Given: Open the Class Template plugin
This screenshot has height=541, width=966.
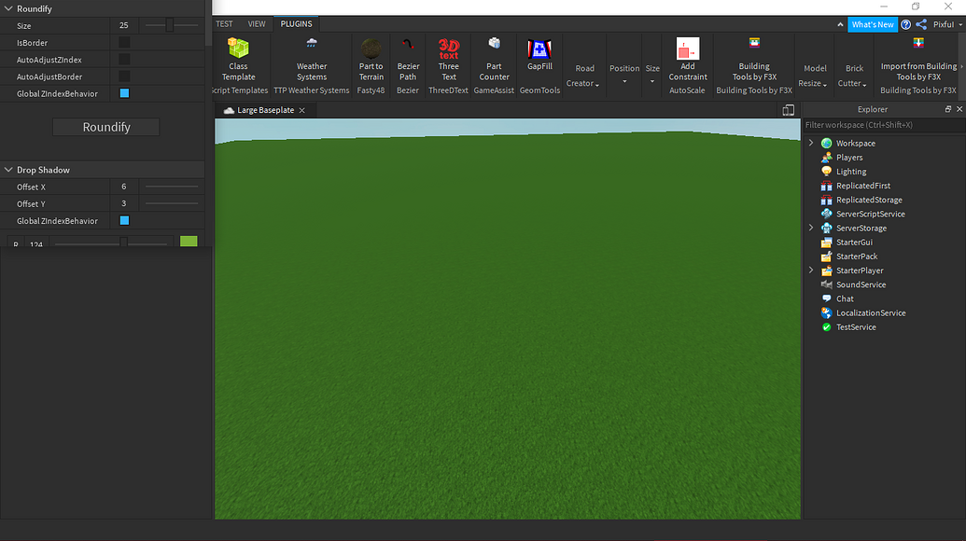Looking at the screenshot, I should coord(238,59).
